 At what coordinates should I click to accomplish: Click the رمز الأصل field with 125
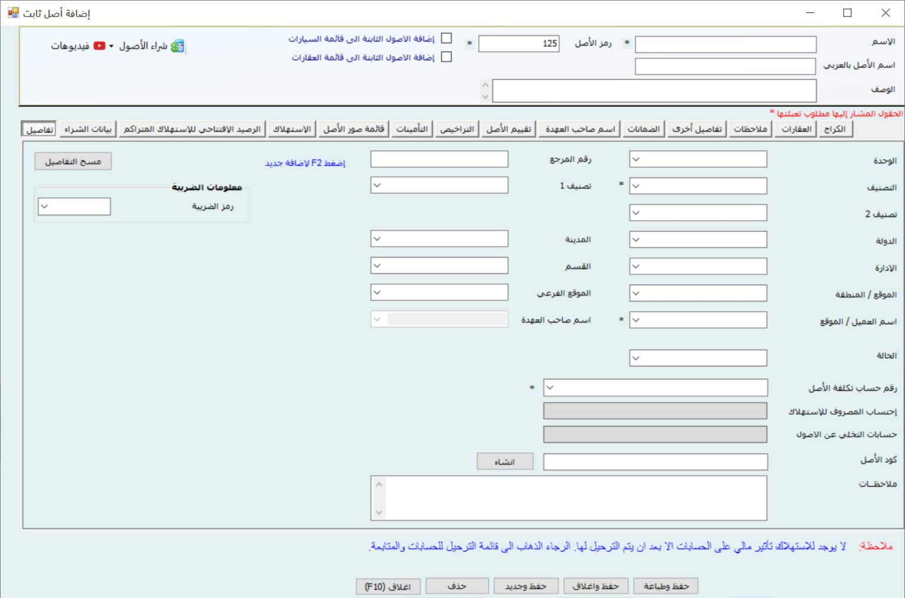(x=518, y=44)
